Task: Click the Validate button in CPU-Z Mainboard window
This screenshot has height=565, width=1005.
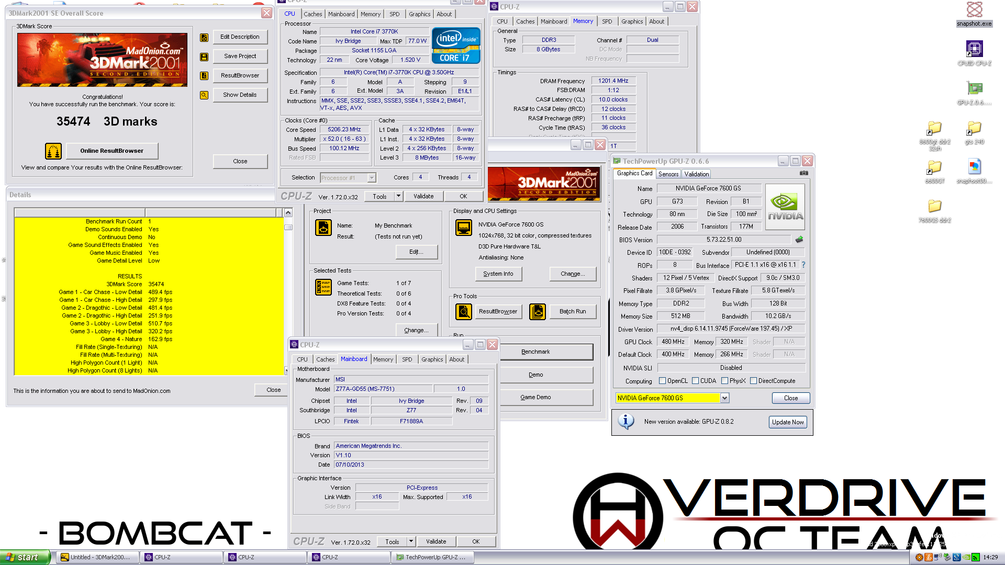Action: (435, 541)
